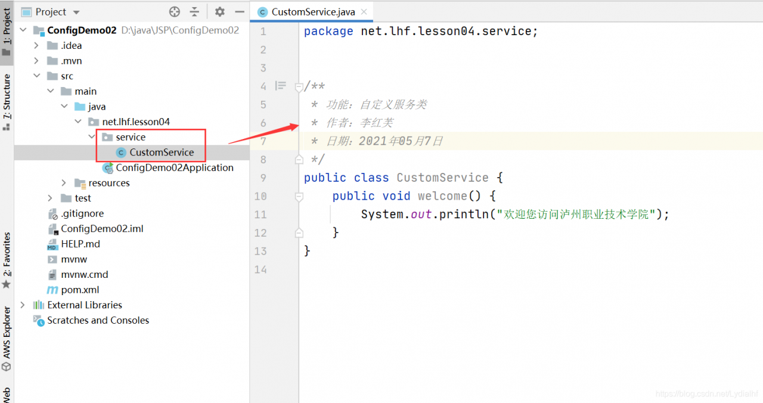
Task: Collapse the src folder
Action: pyautogui.click(x=36, y=76)
